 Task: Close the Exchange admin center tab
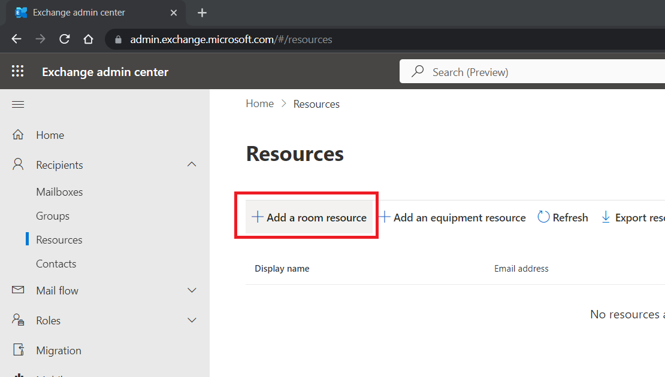click(x=174, y=13)
